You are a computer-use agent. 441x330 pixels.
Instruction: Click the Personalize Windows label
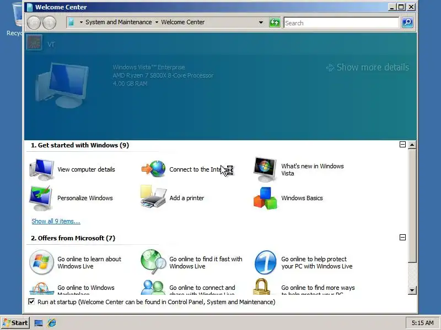[85, 198]
